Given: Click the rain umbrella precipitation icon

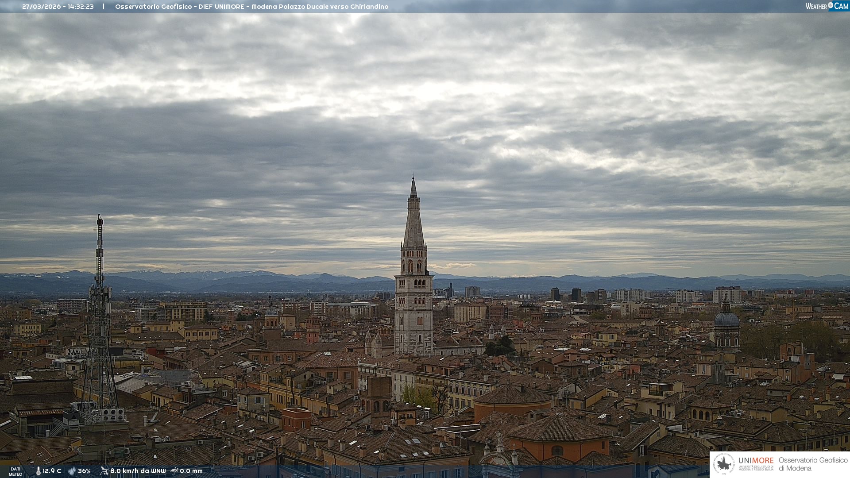Looking at the screenshot, I should click(174, 471).
